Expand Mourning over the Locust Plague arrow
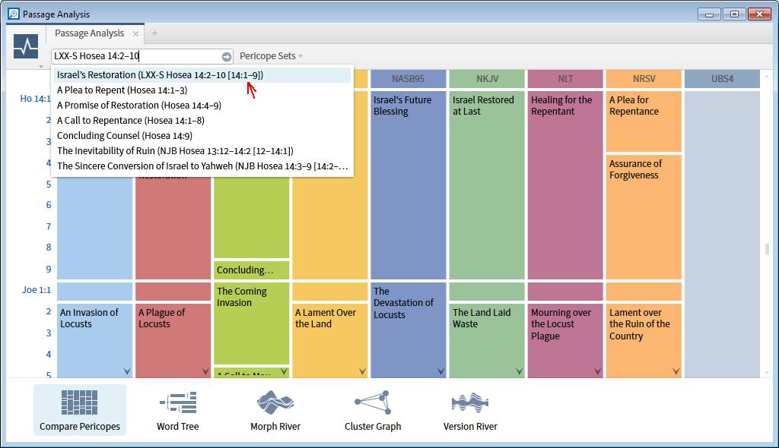779x448 pixels. click(x=598, y=371)
